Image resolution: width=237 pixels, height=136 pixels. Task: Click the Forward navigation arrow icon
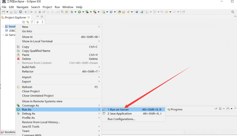click(174, 12)
